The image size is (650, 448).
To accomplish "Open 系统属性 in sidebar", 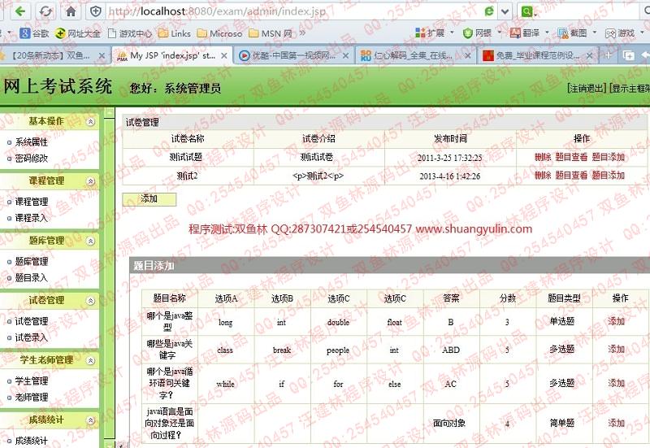I will 32,142.
